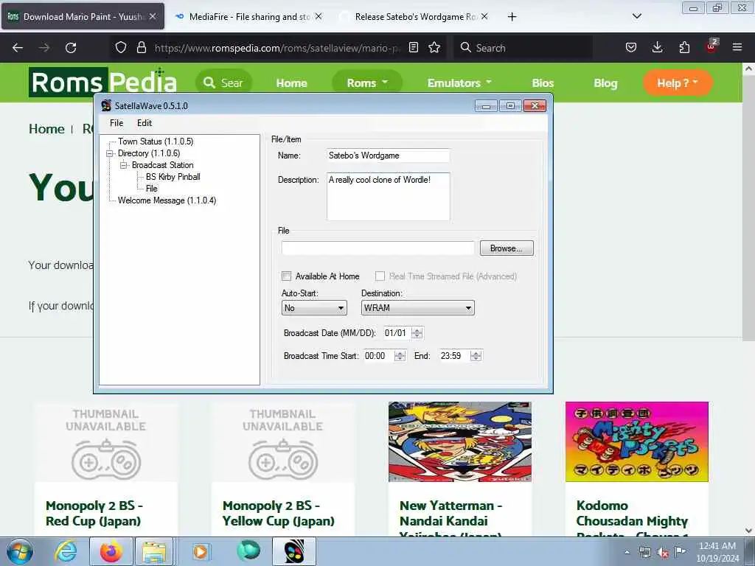Collapse the Broadcast Station tree node
This screenshot has width=755, height=566.
coord(124,165)
